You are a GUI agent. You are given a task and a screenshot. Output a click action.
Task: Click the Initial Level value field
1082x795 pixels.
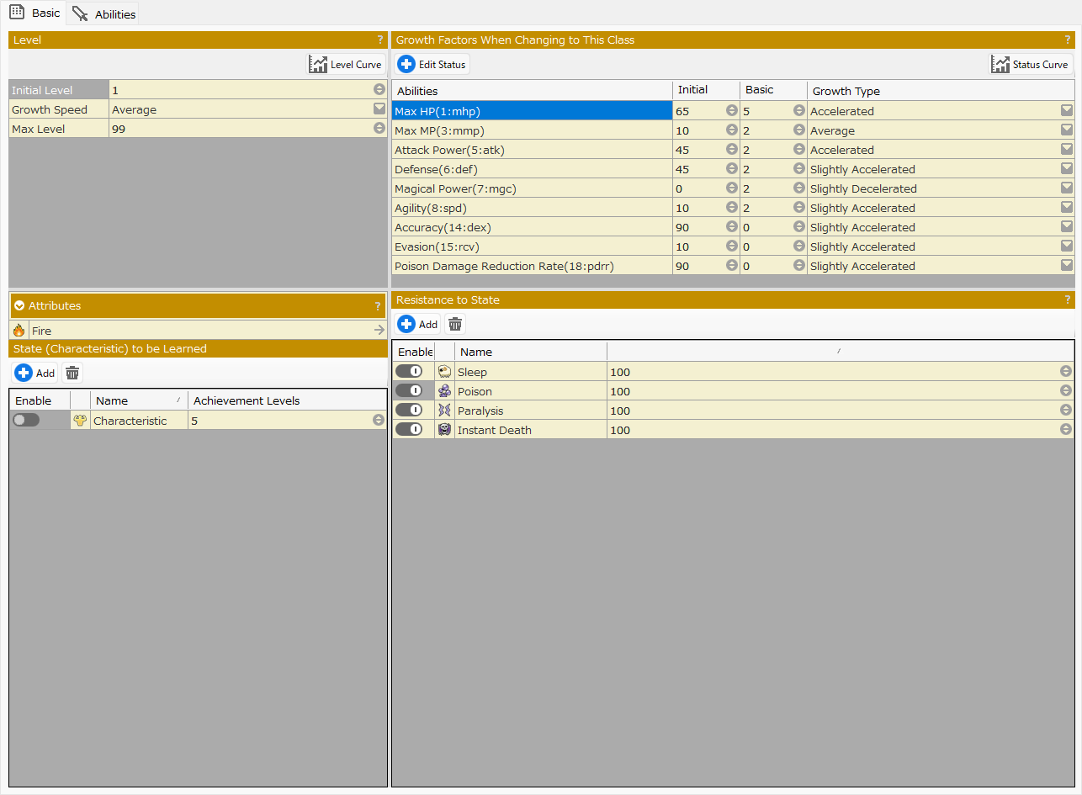tap(240, 90)
